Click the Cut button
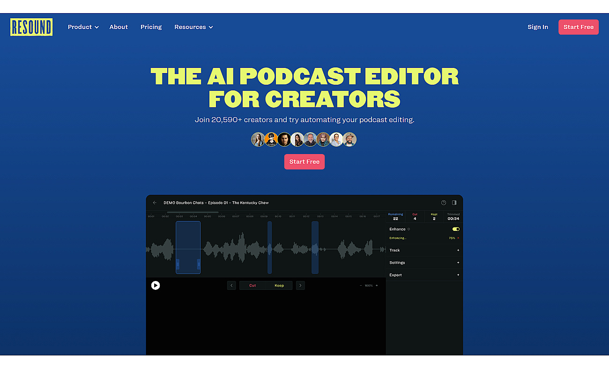The width and height of the screenshot is (609, 369). coord(253,285)
